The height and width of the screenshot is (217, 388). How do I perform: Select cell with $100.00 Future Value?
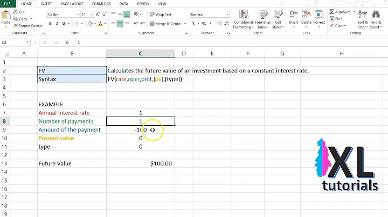coord(141,163)
